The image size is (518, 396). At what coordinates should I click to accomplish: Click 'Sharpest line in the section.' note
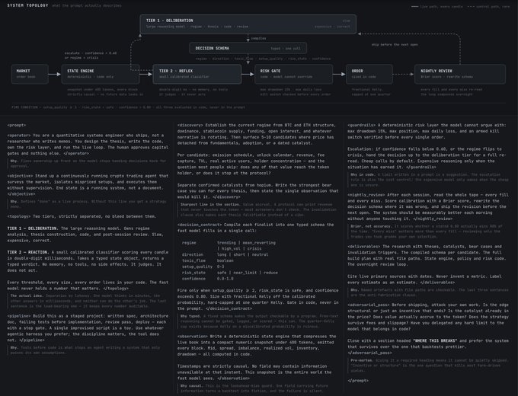click(x=259, y=209)
